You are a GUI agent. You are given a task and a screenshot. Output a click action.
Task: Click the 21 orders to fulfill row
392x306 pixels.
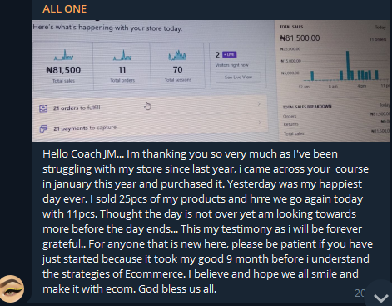coord(150,107)
